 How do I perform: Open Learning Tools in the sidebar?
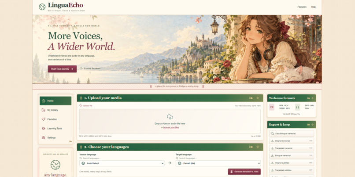pos(55,128)
